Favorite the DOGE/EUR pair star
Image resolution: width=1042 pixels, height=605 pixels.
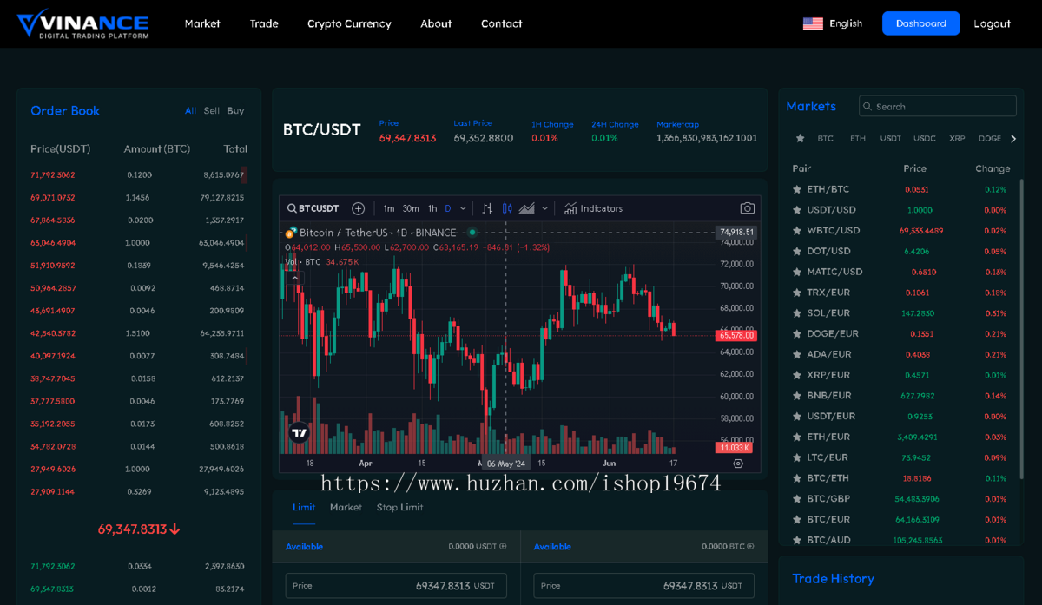pyautogui.click(x=797, y=333)
